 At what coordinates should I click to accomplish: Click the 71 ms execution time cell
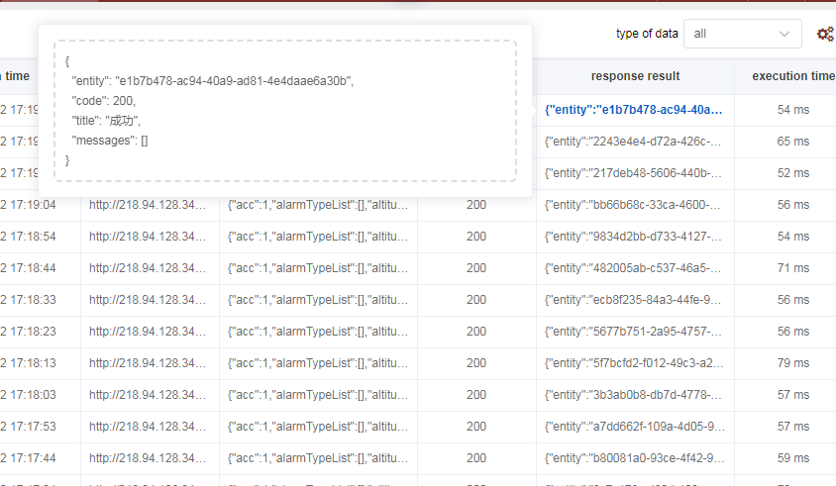[x=793, y=268]
